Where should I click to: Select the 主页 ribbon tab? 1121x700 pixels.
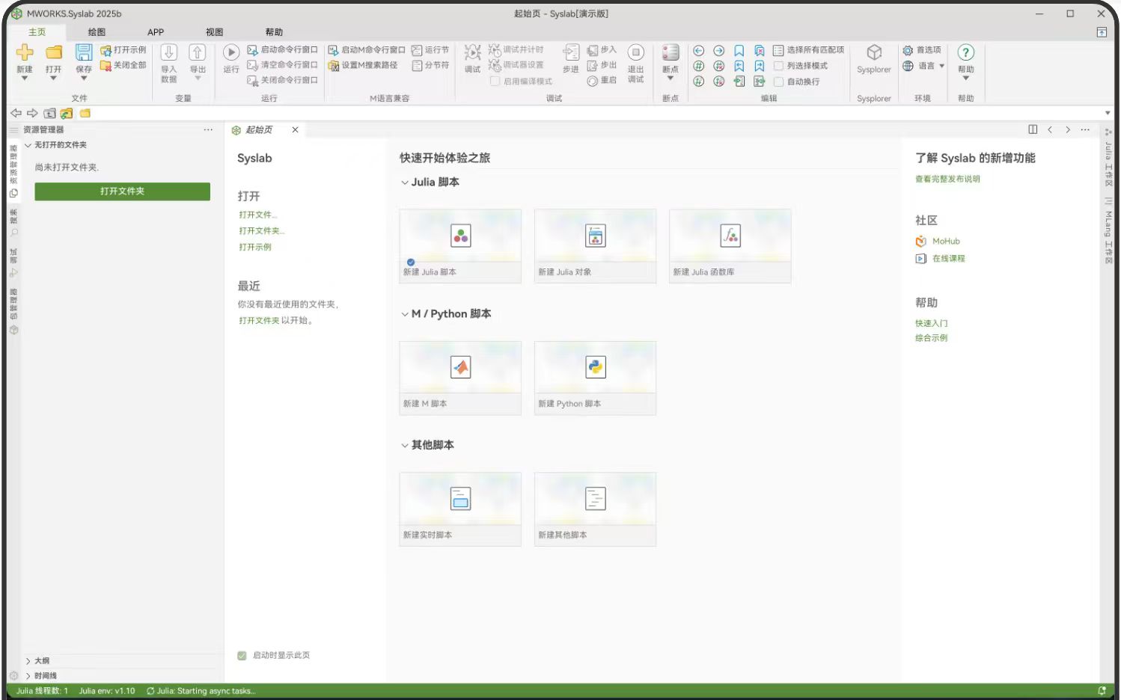click(37, 32)
